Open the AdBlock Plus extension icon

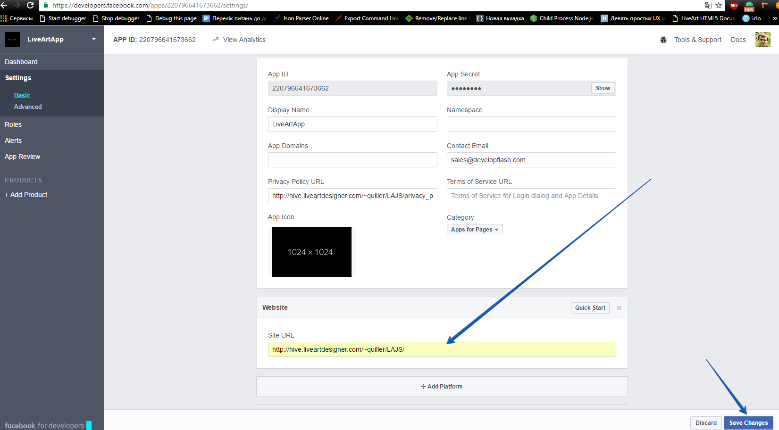pos(734,5)
